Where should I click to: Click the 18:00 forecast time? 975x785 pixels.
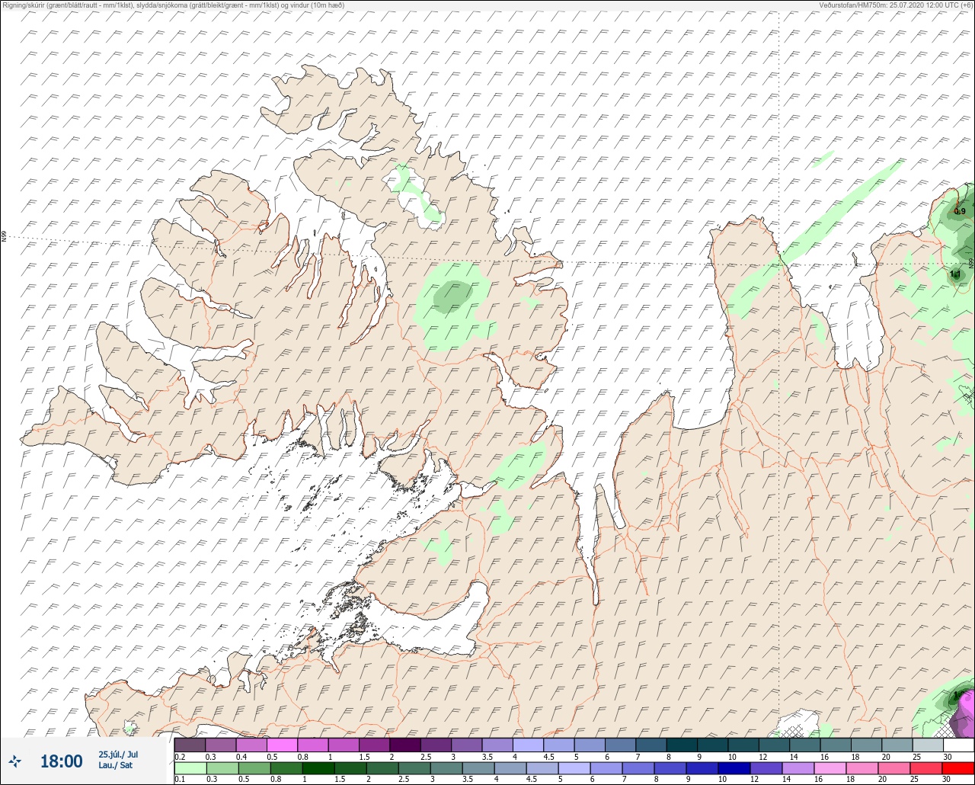tap(61, 761)
